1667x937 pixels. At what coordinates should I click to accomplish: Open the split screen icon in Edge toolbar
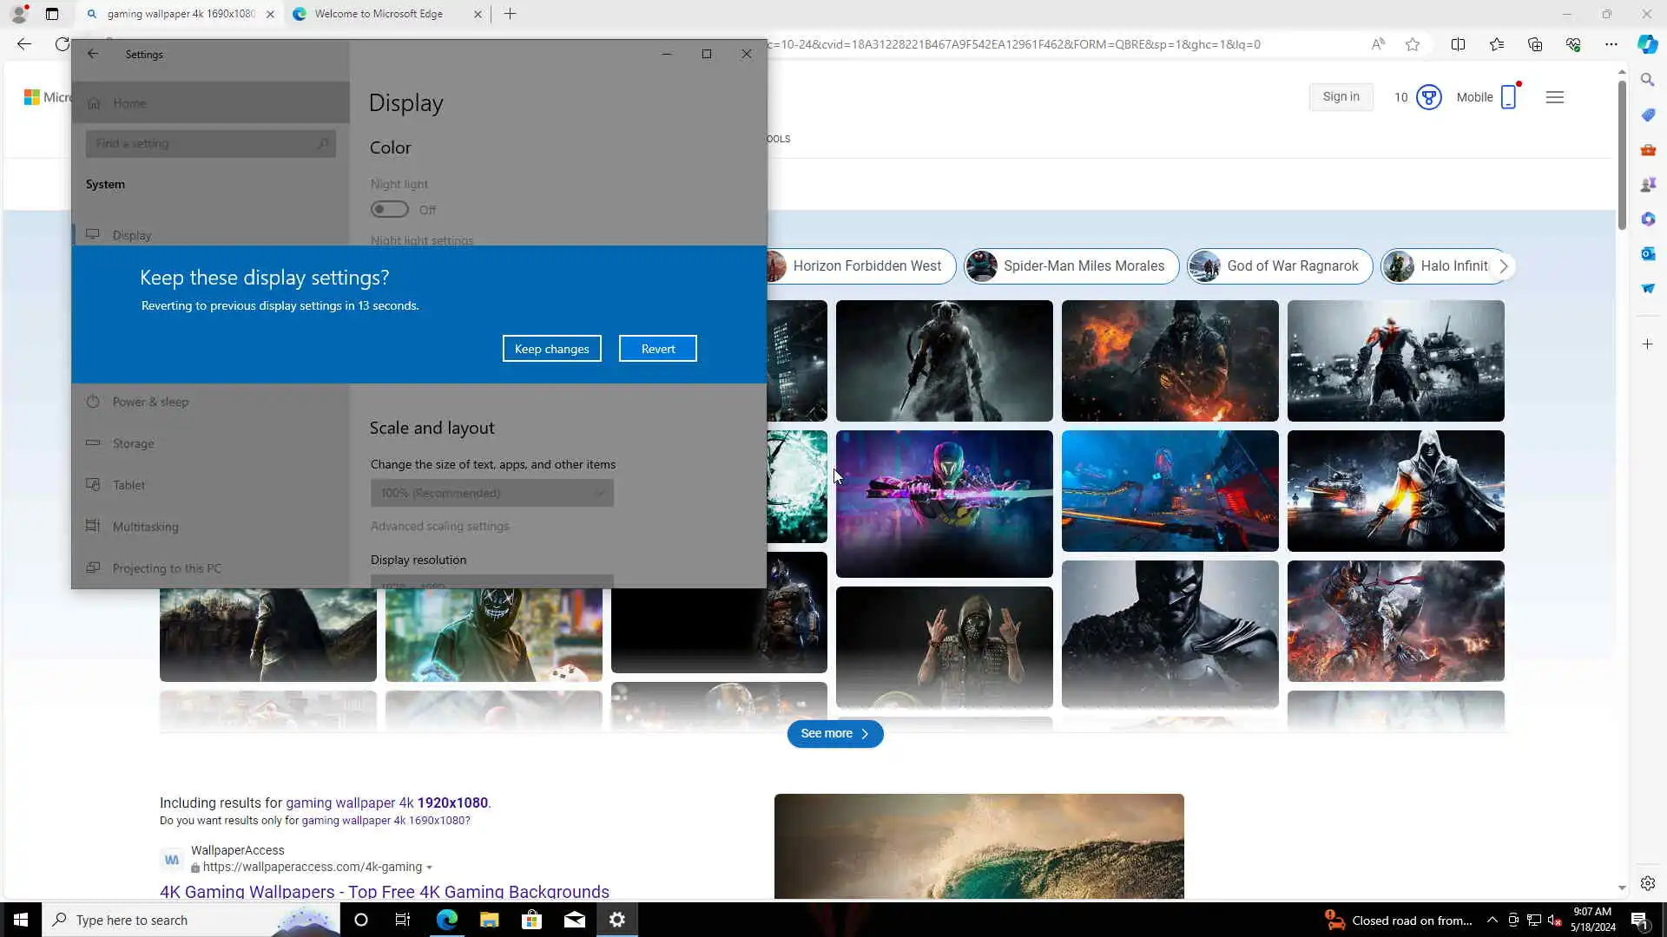click(x=1458, y=44)
